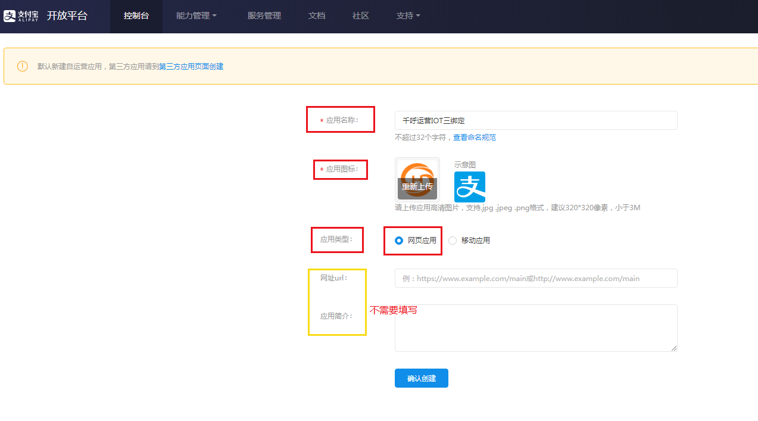Switch to the 控制台 tab
Viewport: 758px width, 421px height.
pos(136,16)
